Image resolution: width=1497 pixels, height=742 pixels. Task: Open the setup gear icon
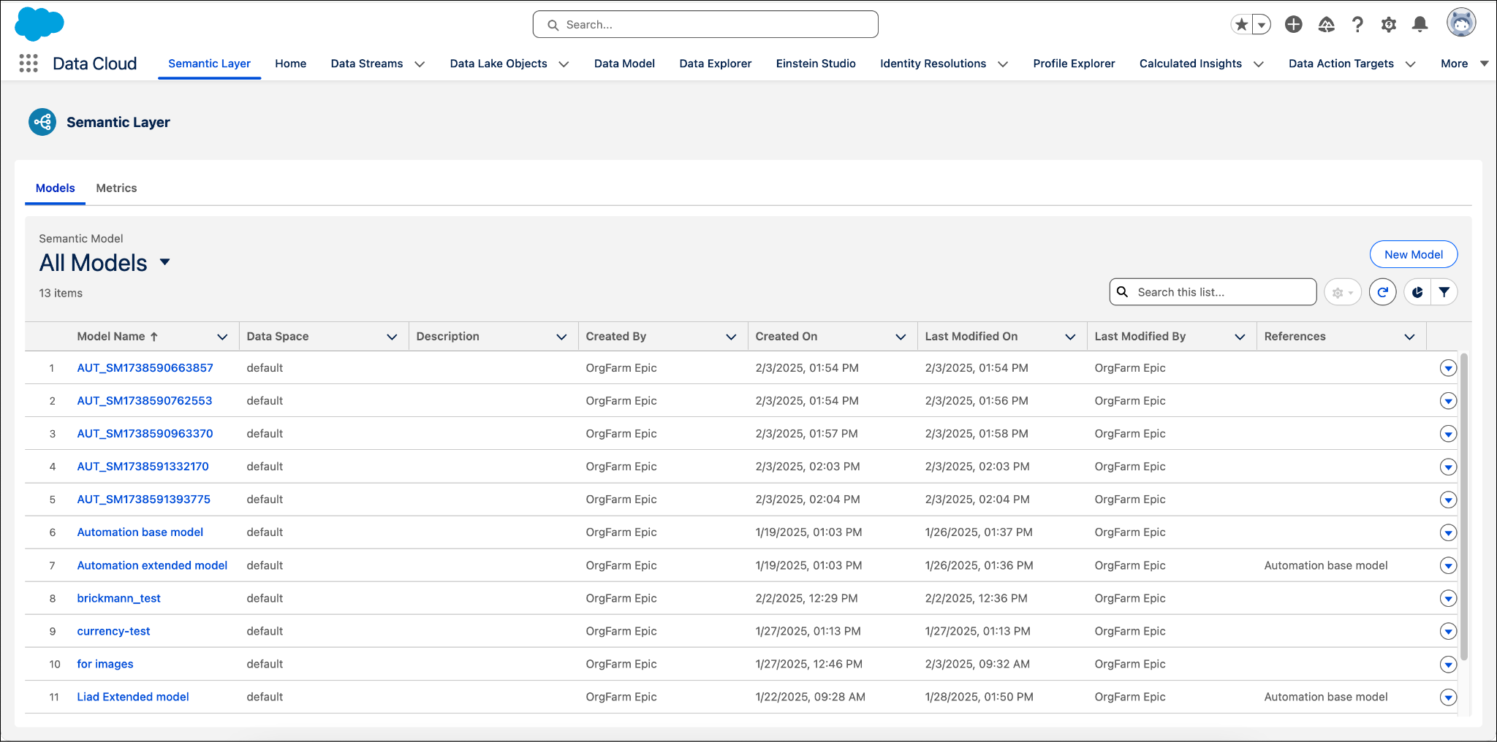pos(1389,25)
